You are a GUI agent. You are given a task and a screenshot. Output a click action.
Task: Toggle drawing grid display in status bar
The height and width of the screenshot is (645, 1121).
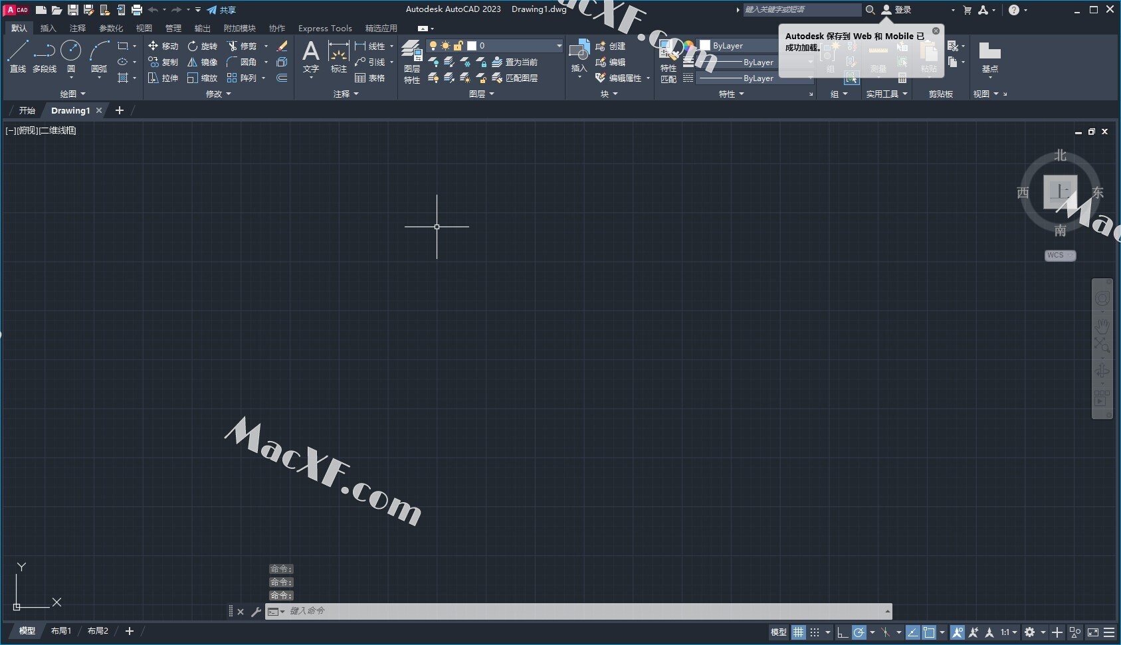pyautogui.click(x=798, y=632)
